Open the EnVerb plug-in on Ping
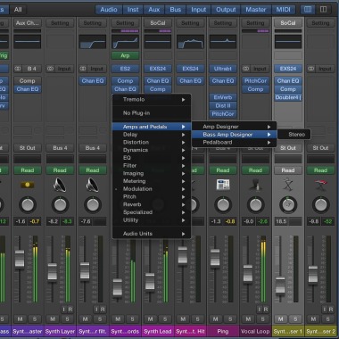Image resolution: width=339 pixels, height=339 pixels. pos(223,97)
